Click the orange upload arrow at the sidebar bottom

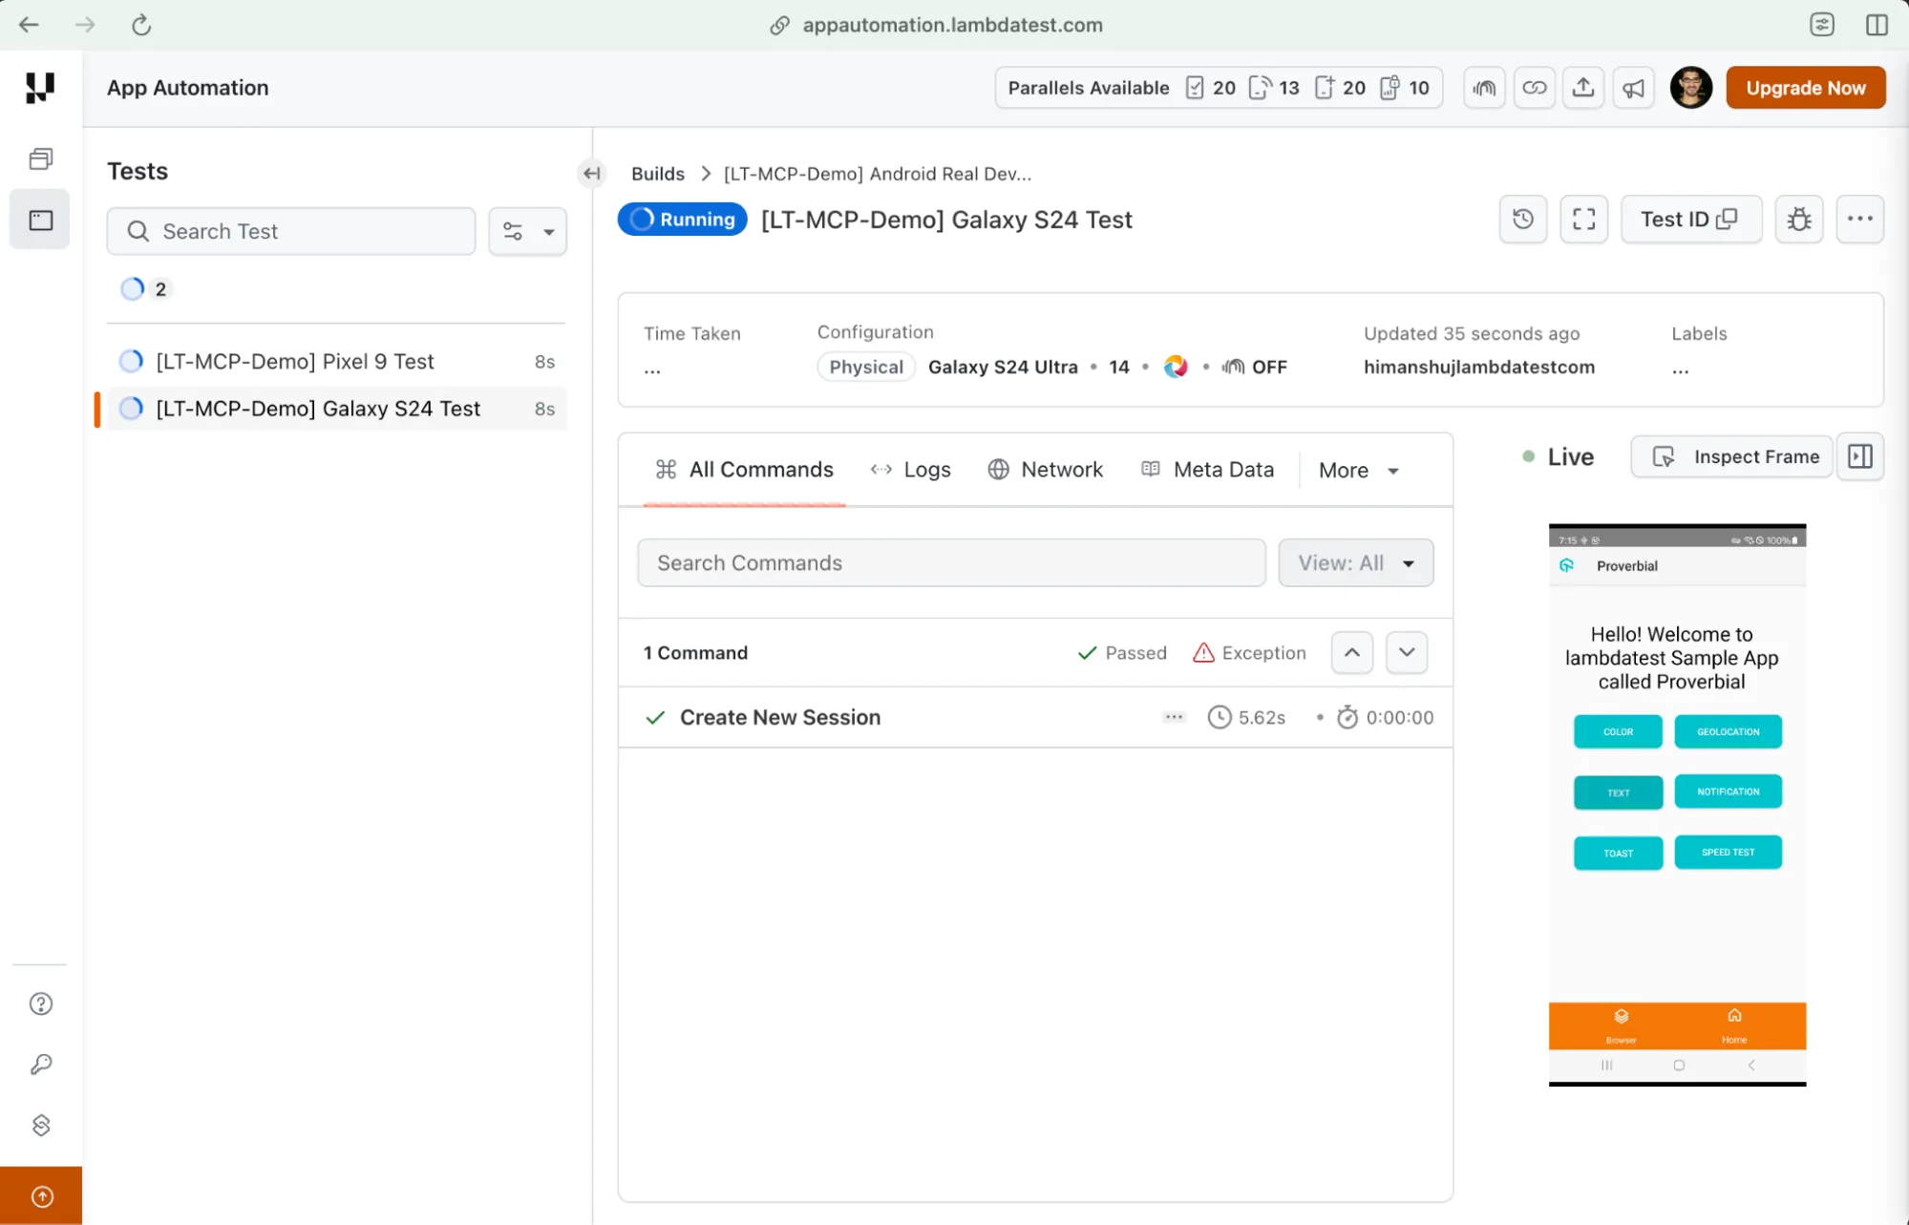pos(41,1196)
